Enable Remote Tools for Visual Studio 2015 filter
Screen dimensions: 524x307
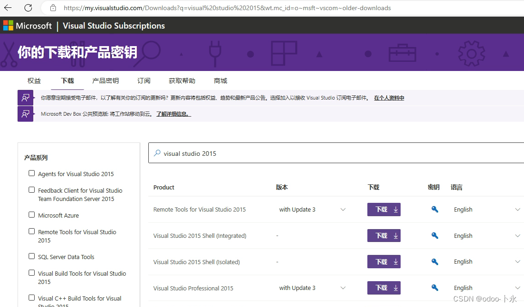pyautogui.click(x=32, y=231)
